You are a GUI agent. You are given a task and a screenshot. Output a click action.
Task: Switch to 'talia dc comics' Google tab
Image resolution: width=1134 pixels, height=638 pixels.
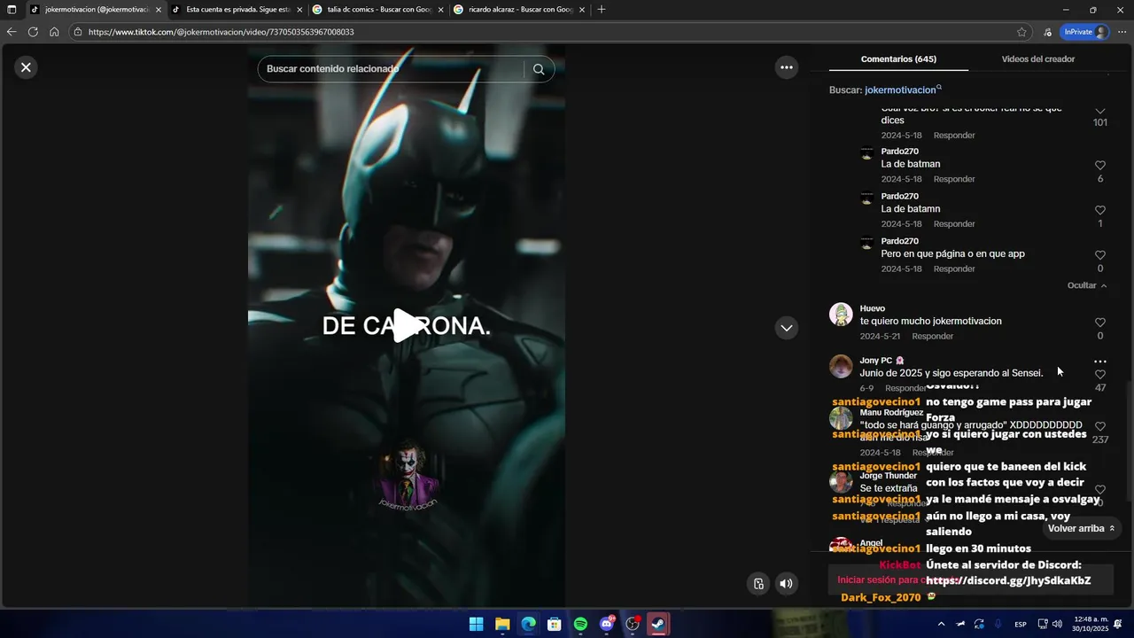click(x=377, y=10)
